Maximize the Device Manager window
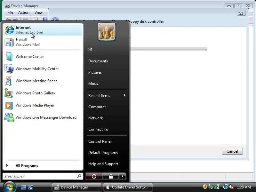Viewport: 256px width, 192px height. (238, 6)
